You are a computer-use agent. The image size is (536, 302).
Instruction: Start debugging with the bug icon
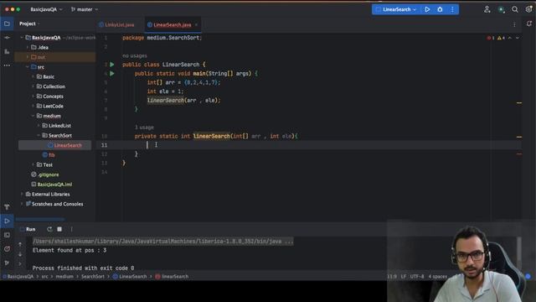[x=440, y=9]
